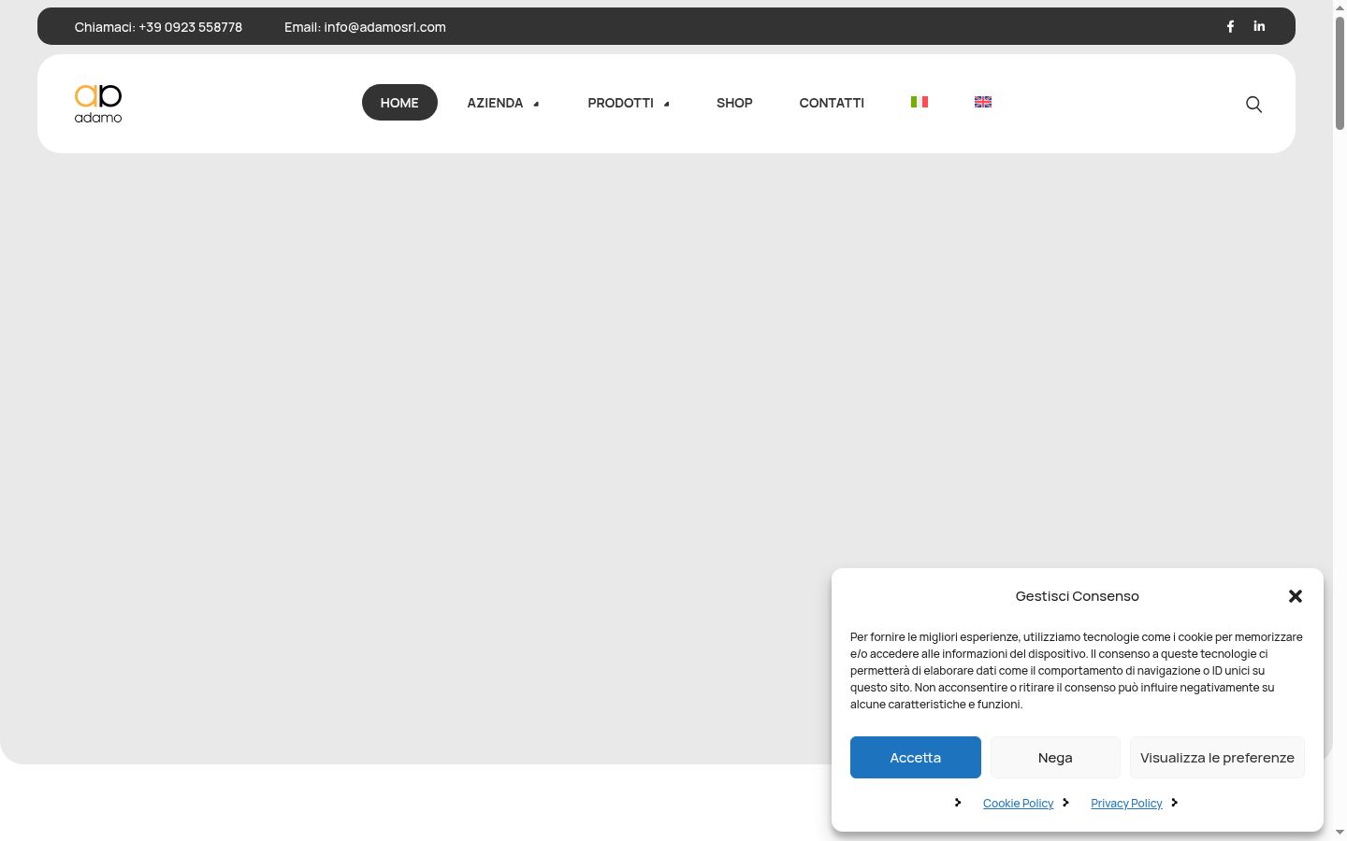Open the LinkedIn icon link
The image size is (1347, 841).
(1259, 26)
